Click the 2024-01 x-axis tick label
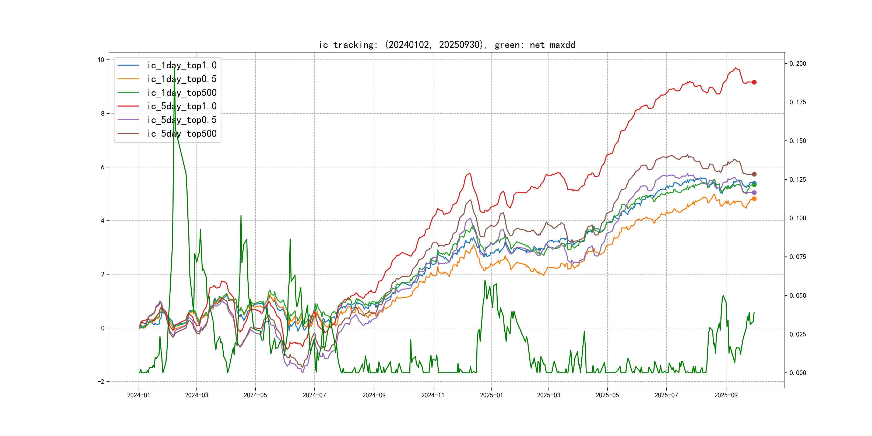 138,395
